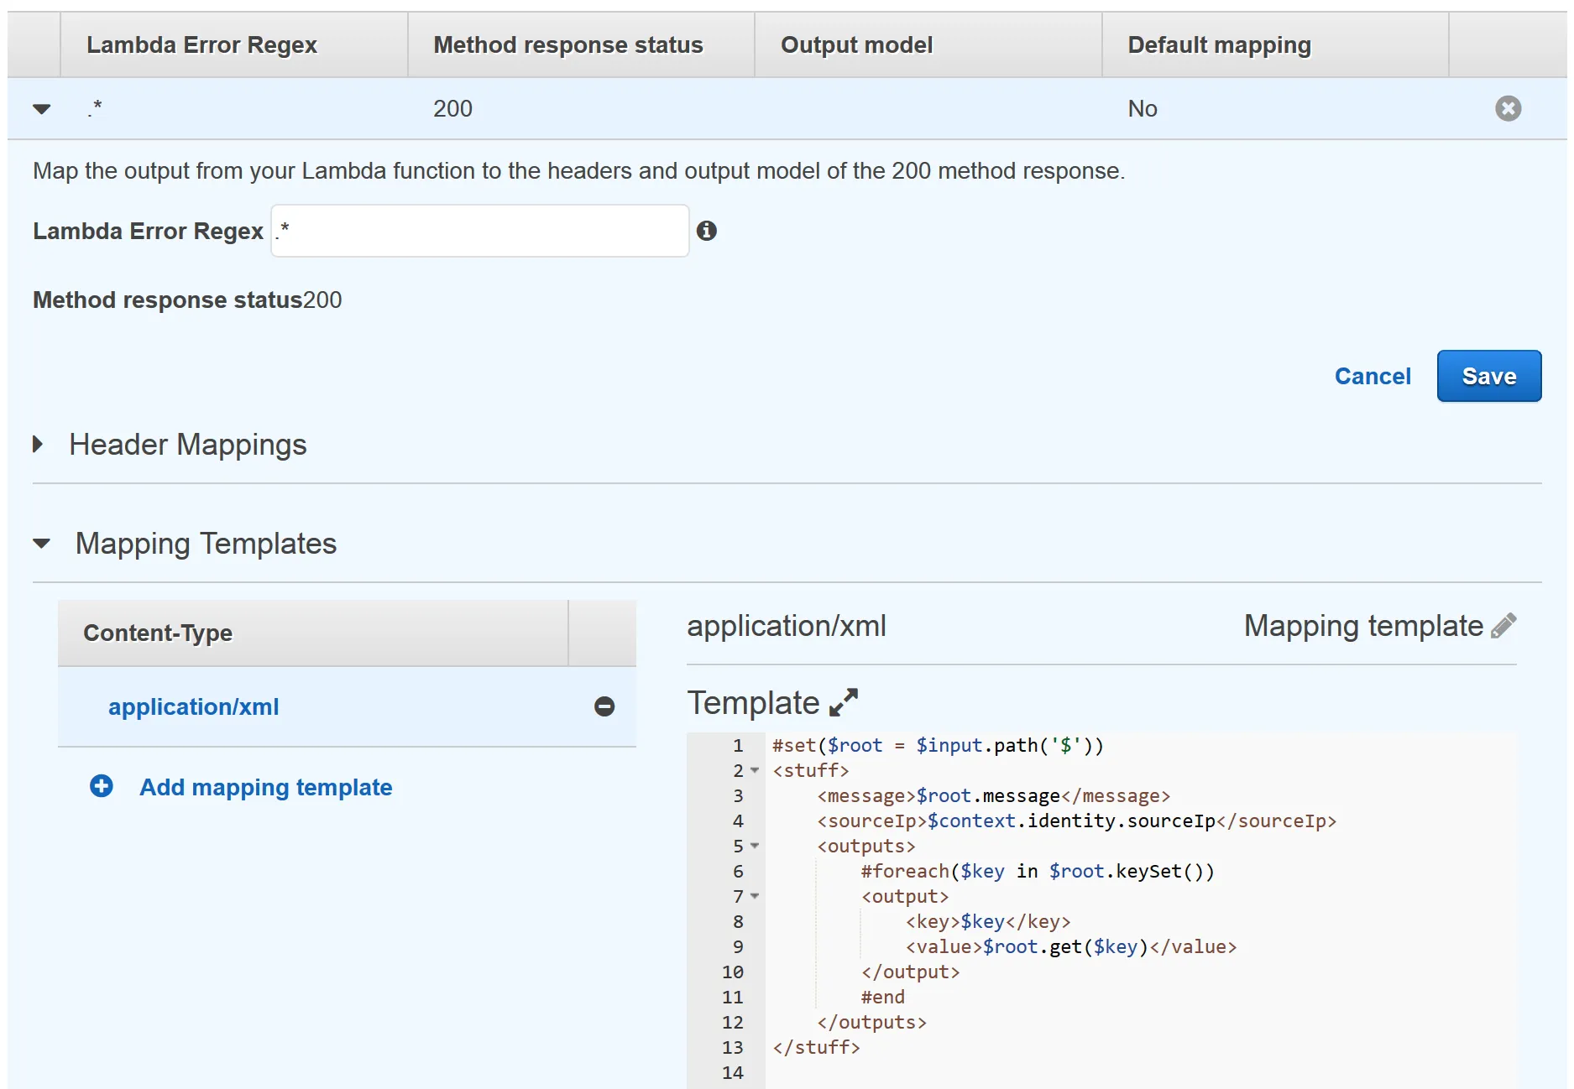
Task: Delete the application/xml content type entry
Action: pyautogui.click(x=604, y=706)
